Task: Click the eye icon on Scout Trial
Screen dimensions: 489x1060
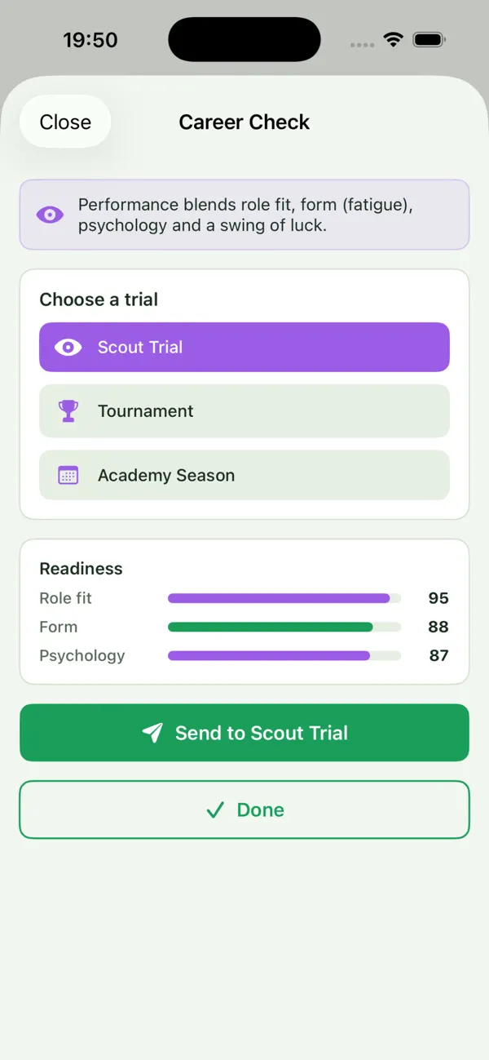Action: click(68, 348)
